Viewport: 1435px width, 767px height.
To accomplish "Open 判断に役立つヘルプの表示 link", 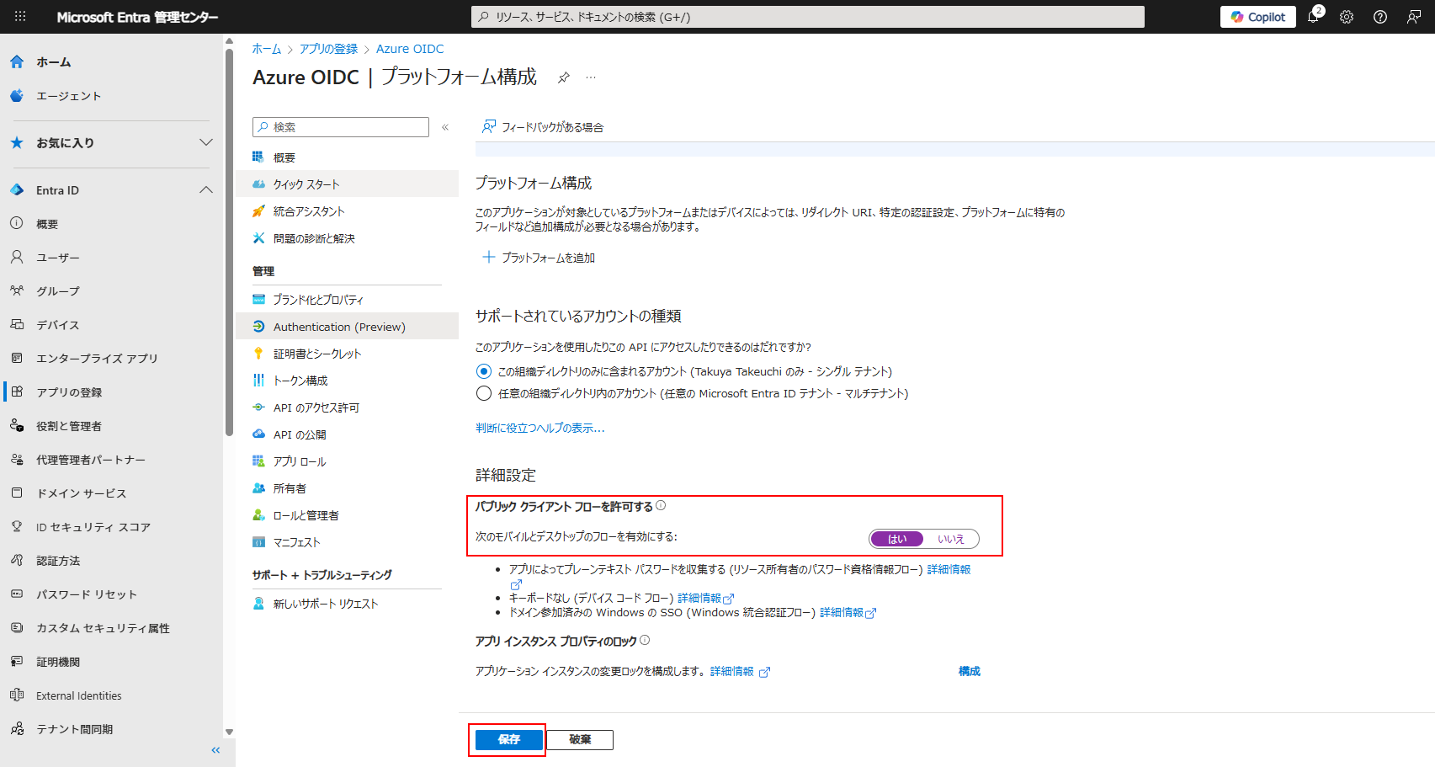I will click(540, 428).
